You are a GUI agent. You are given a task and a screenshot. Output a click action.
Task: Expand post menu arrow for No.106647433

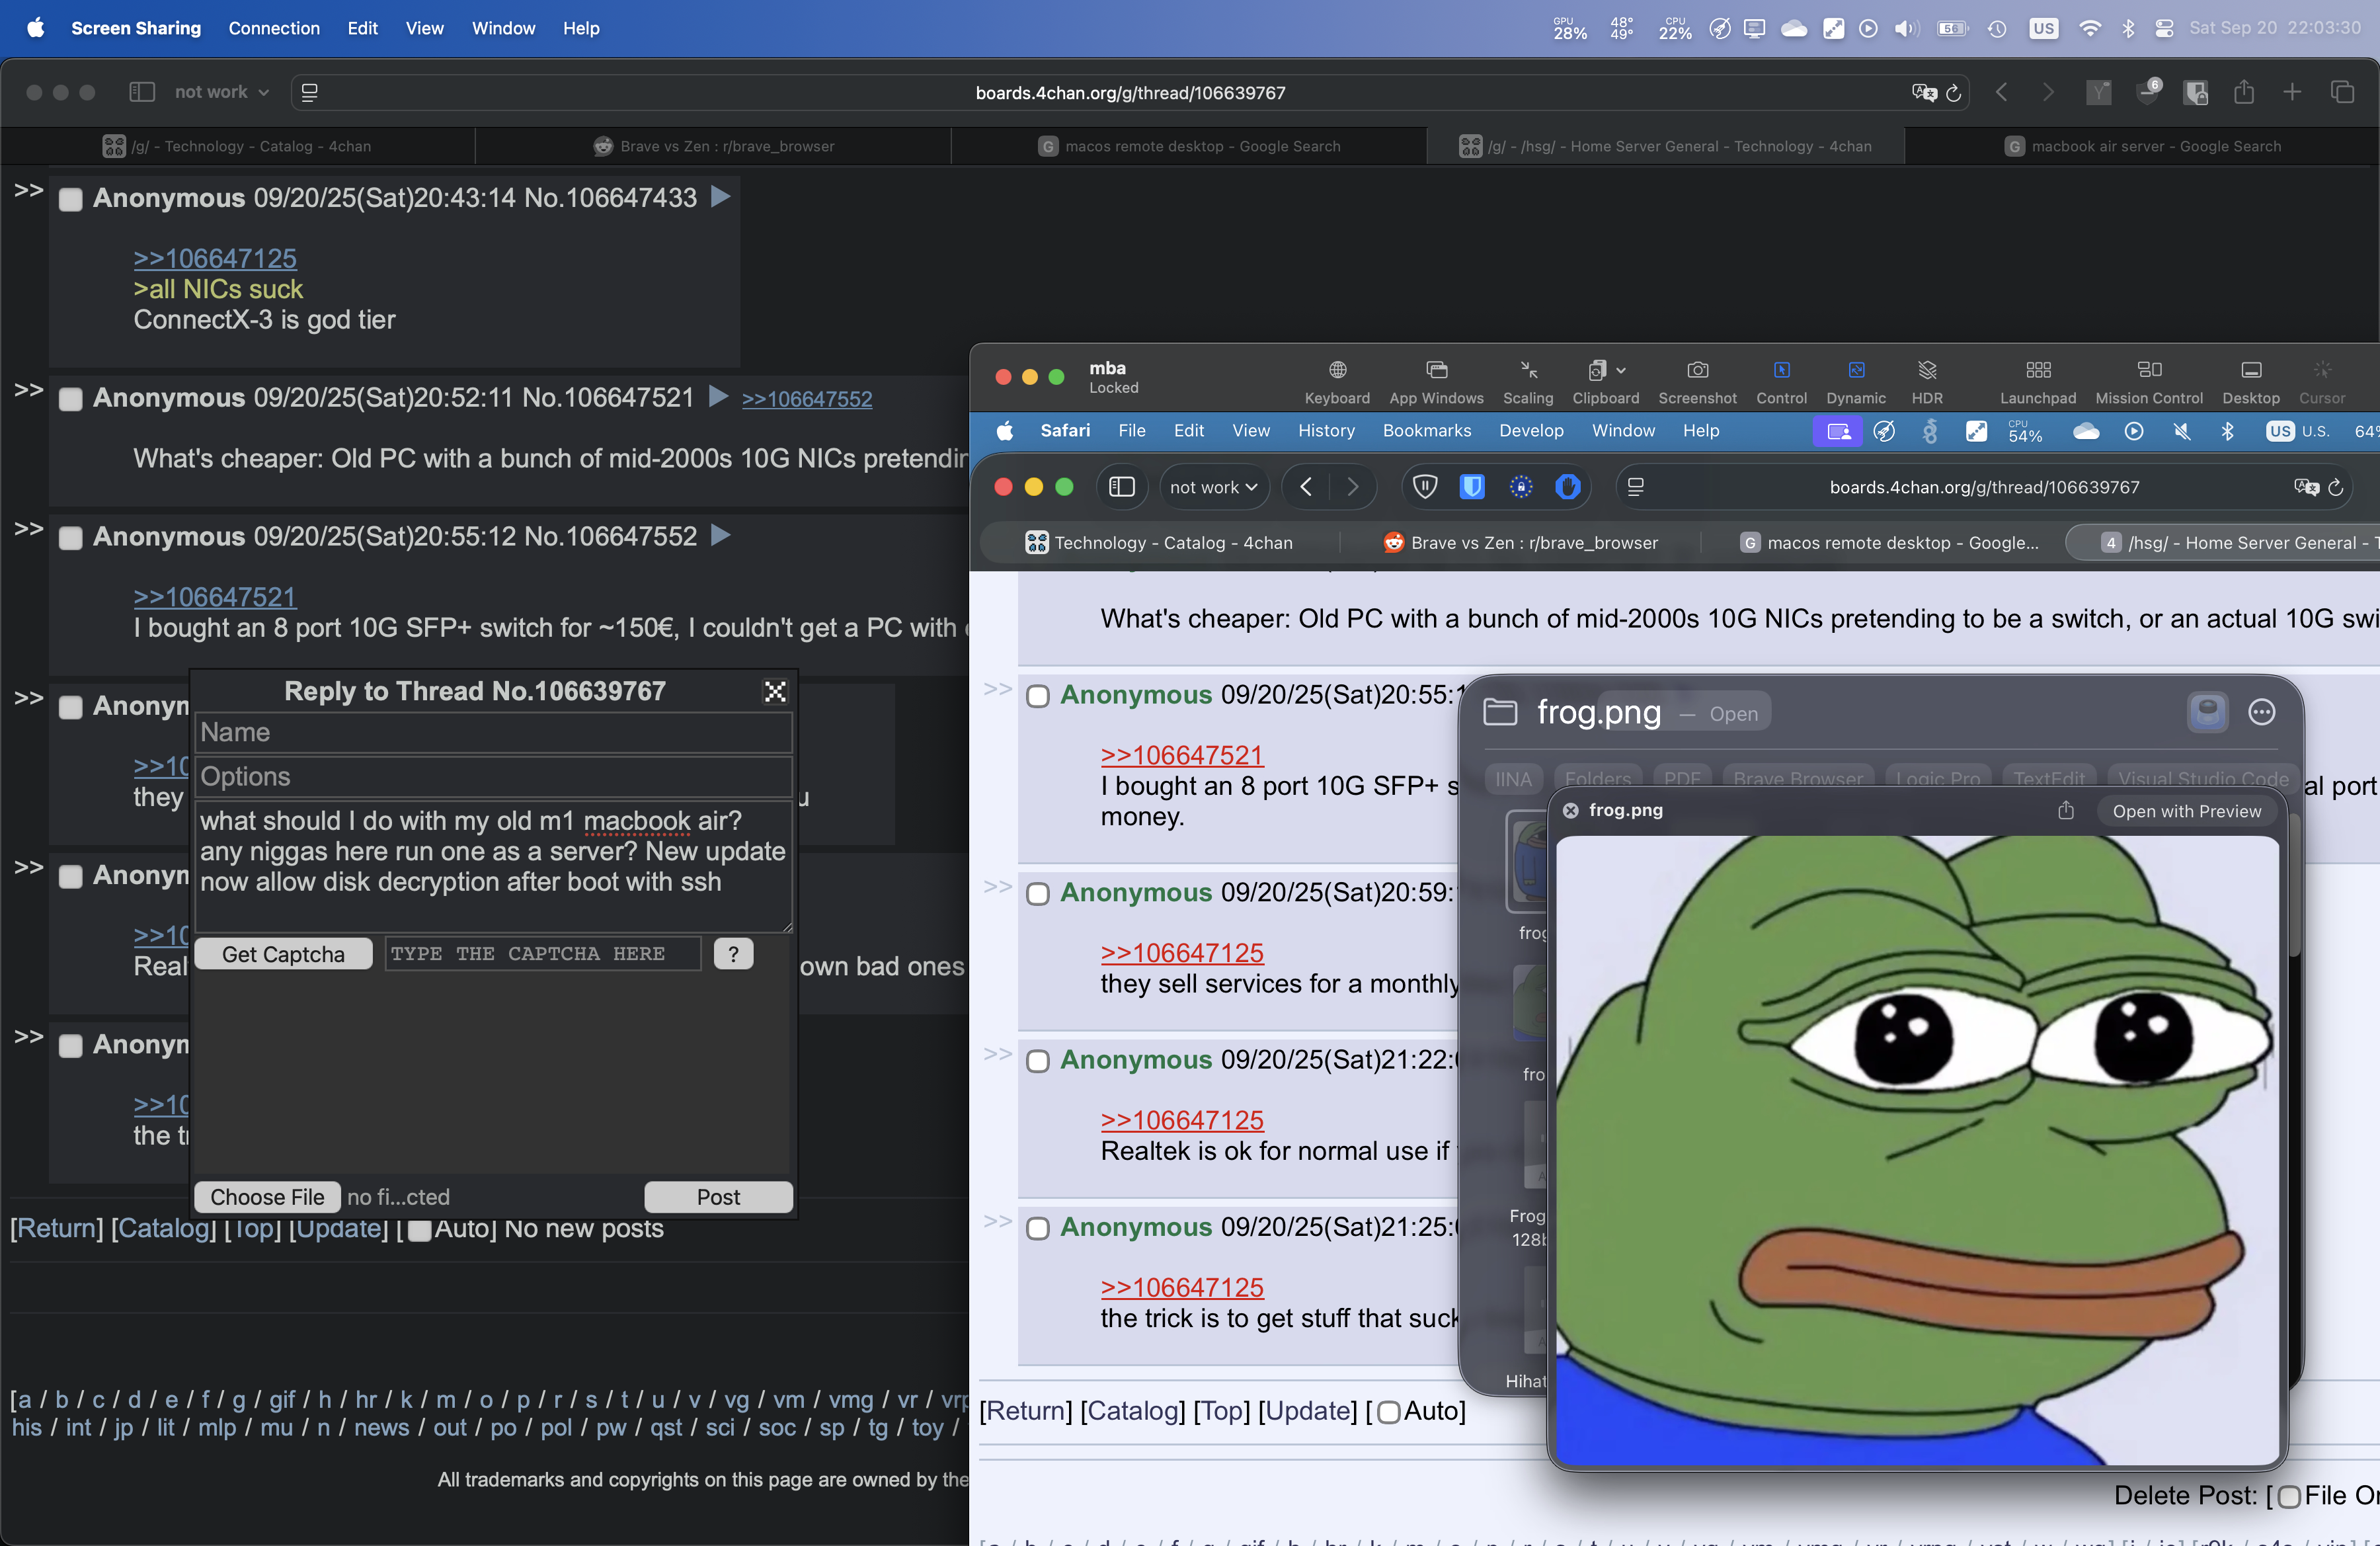720,197
